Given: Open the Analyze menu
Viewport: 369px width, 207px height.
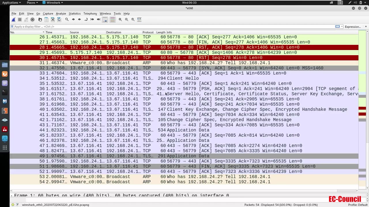Looking at the screenshot, I should (61, 14).
